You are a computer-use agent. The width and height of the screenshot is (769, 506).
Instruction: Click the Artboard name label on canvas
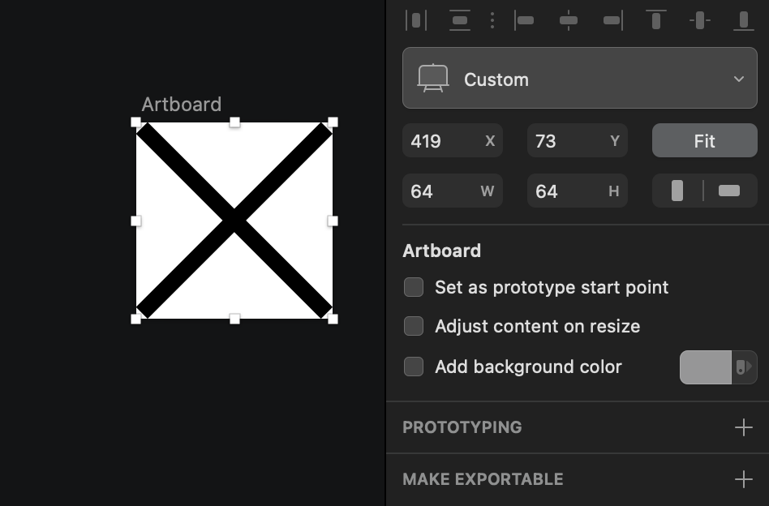pos(182,104)
